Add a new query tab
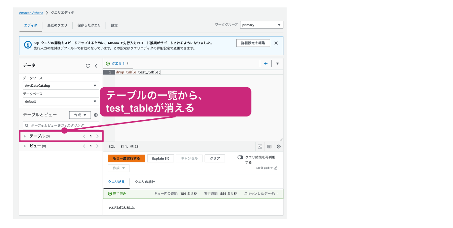The height and width of the screenshot is (228, 453). pyautogui.click(x=266, y=64)
